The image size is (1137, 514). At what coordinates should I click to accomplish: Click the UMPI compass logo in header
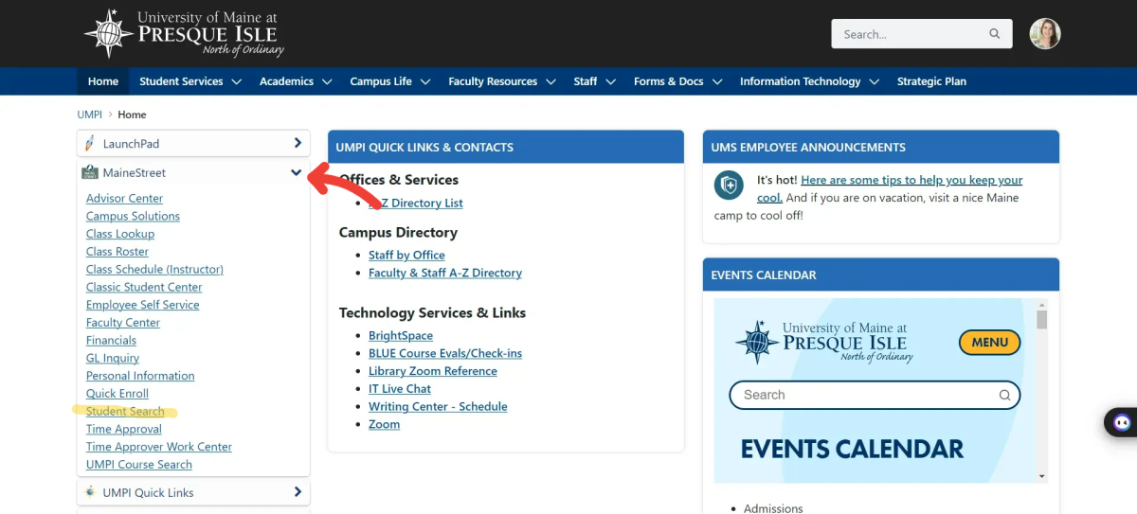pyautogui.click(x=109, y=34)
